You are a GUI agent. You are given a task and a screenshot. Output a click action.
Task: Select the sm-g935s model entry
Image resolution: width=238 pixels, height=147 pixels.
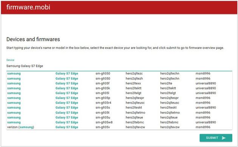coord(103,108)
